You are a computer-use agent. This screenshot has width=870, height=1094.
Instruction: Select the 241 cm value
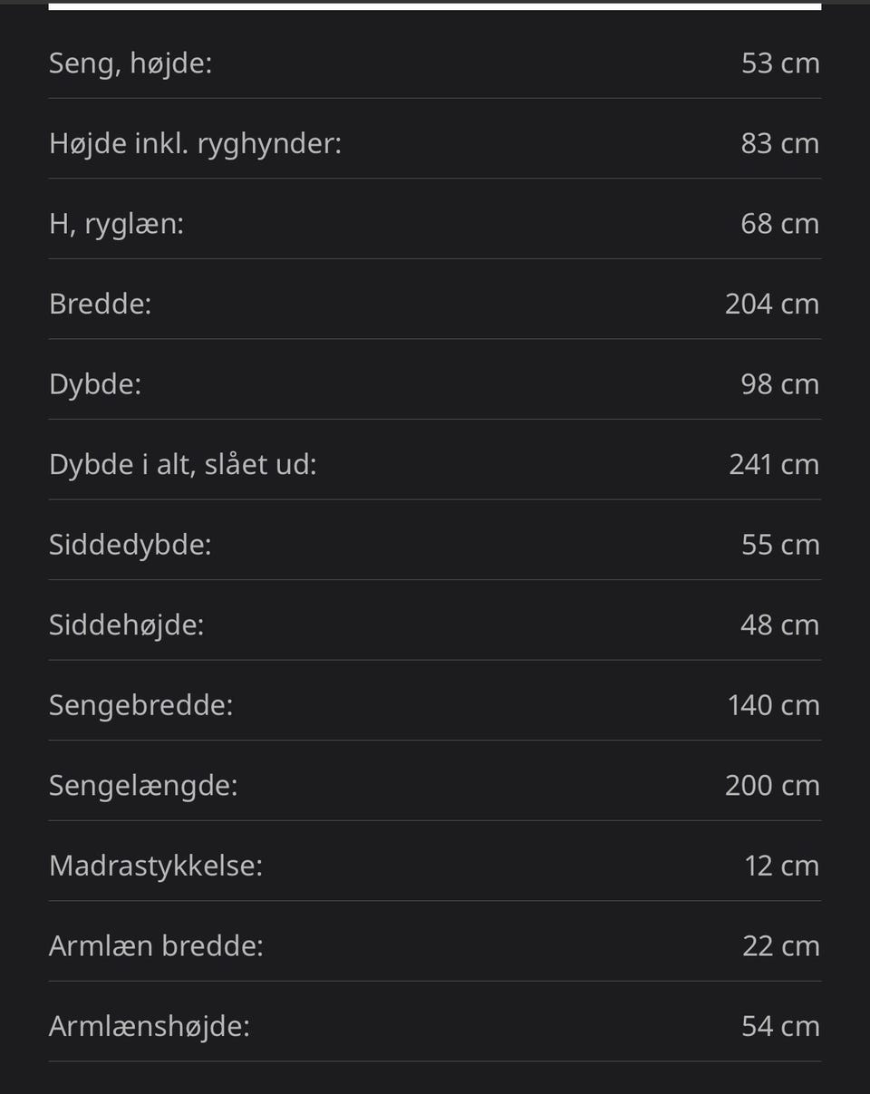pos(773,464)
